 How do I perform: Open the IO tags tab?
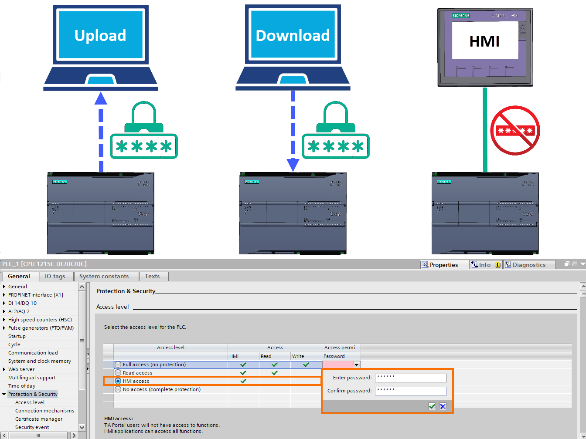[x=56, y=276]
